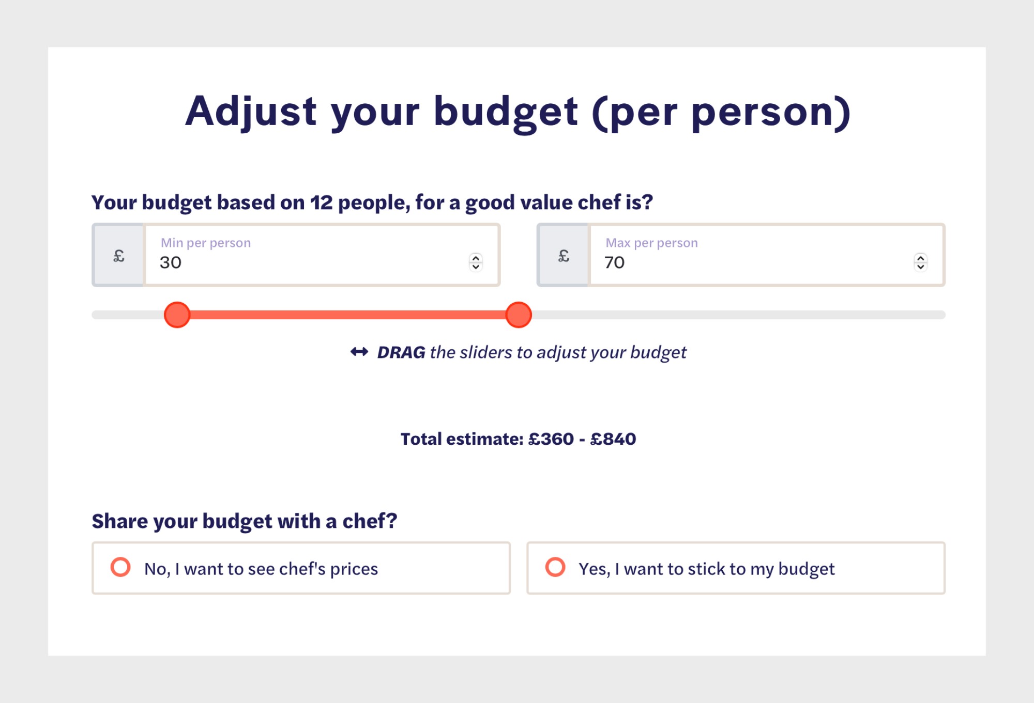Screen dimensions: 1034x703
Task: Select the 'Yes, I want to stick to my budget' radio
Action: [555, 567]
